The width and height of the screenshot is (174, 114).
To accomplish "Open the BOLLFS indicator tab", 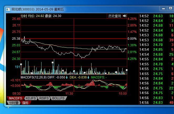I will (x=58, y=98).
